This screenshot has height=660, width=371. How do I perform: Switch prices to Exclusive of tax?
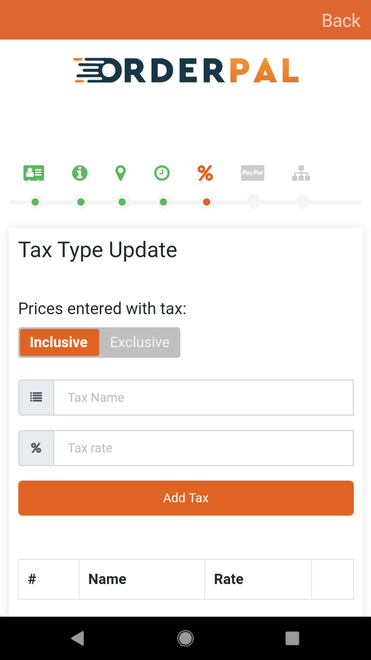pos(140,342)
